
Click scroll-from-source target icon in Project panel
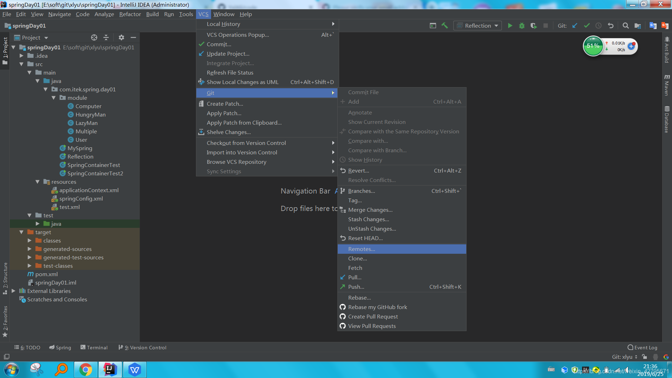tap(94, 37)
